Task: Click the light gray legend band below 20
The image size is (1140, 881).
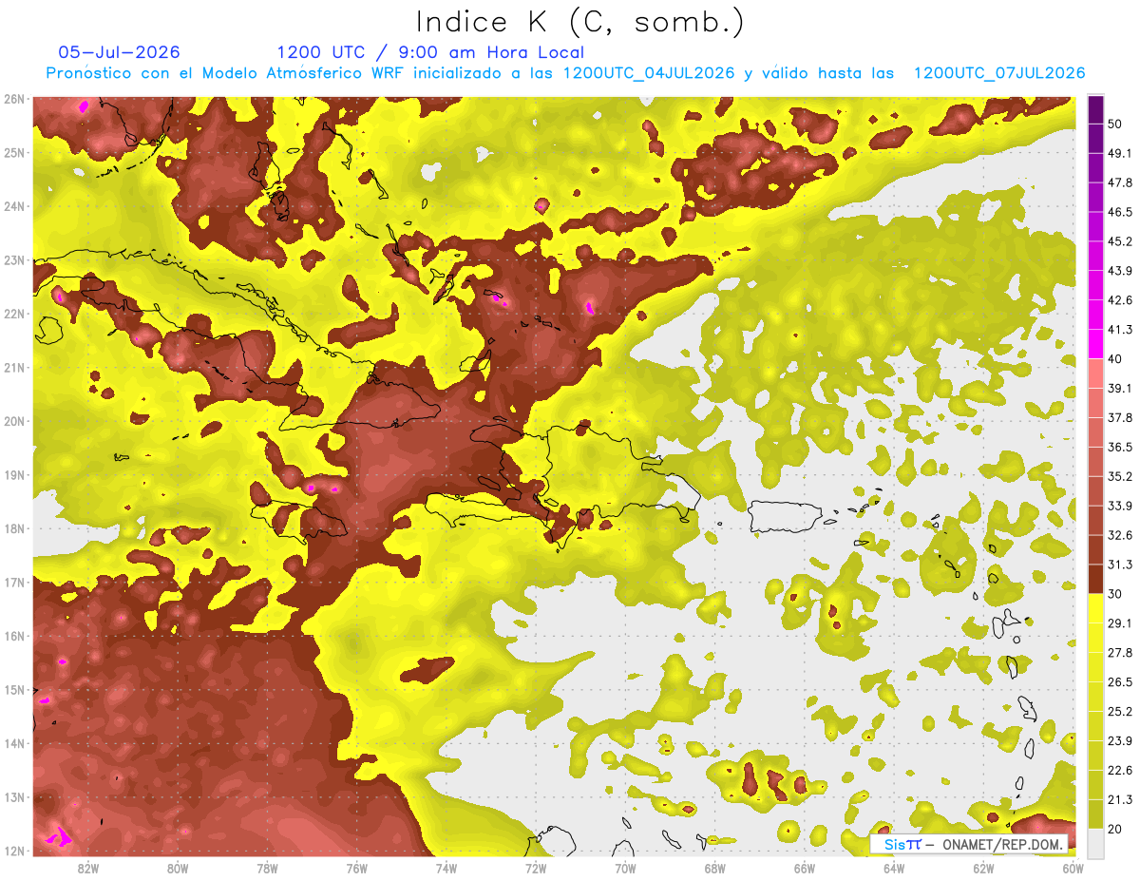Action: point(1095,842)
